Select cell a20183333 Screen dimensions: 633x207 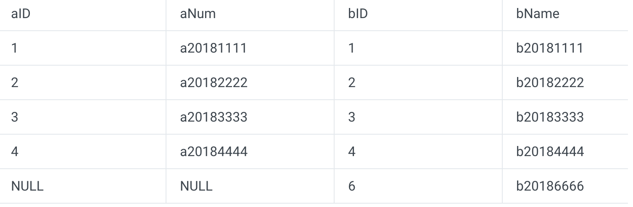click(214, 117)
